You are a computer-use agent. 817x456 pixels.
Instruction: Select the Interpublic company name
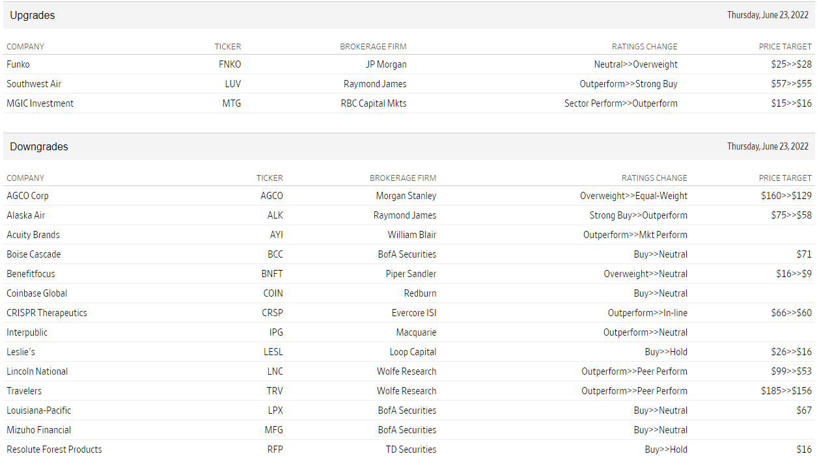[27, 332]
